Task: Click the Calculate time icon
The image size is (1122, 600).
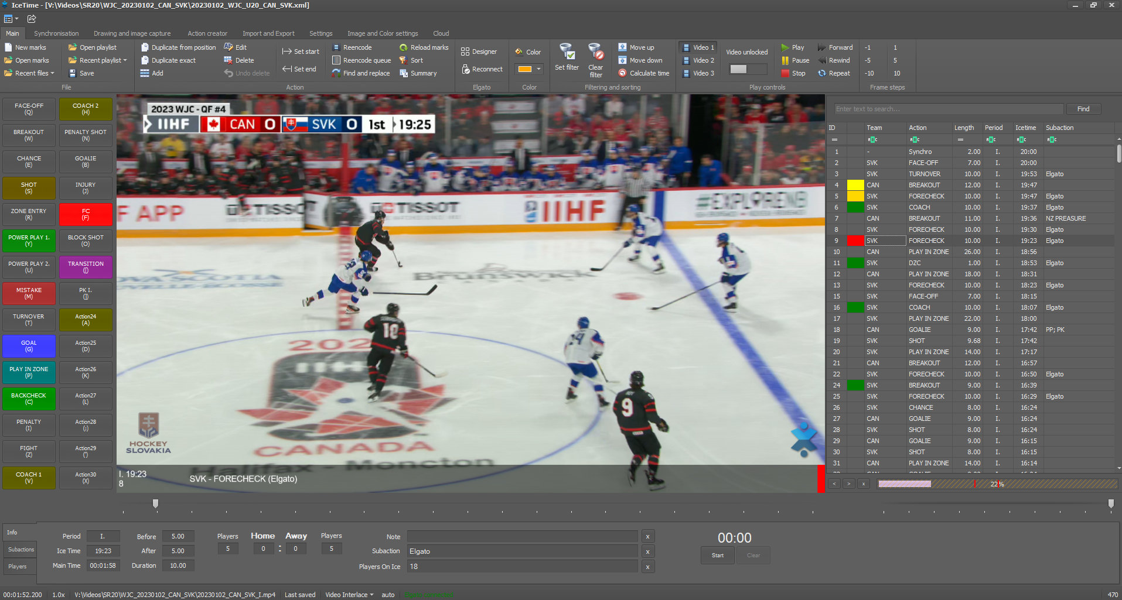Action: [x=644, y=73]
